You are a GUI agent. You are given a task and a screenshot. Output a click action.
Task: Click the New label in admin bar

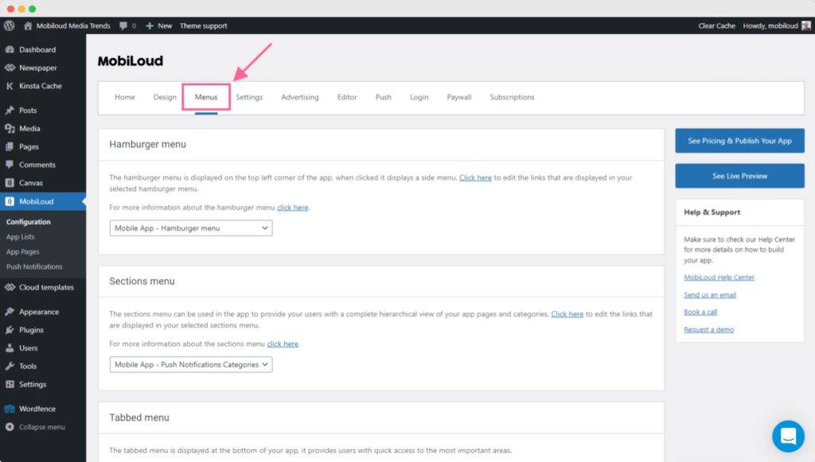(x=165, y=25)
